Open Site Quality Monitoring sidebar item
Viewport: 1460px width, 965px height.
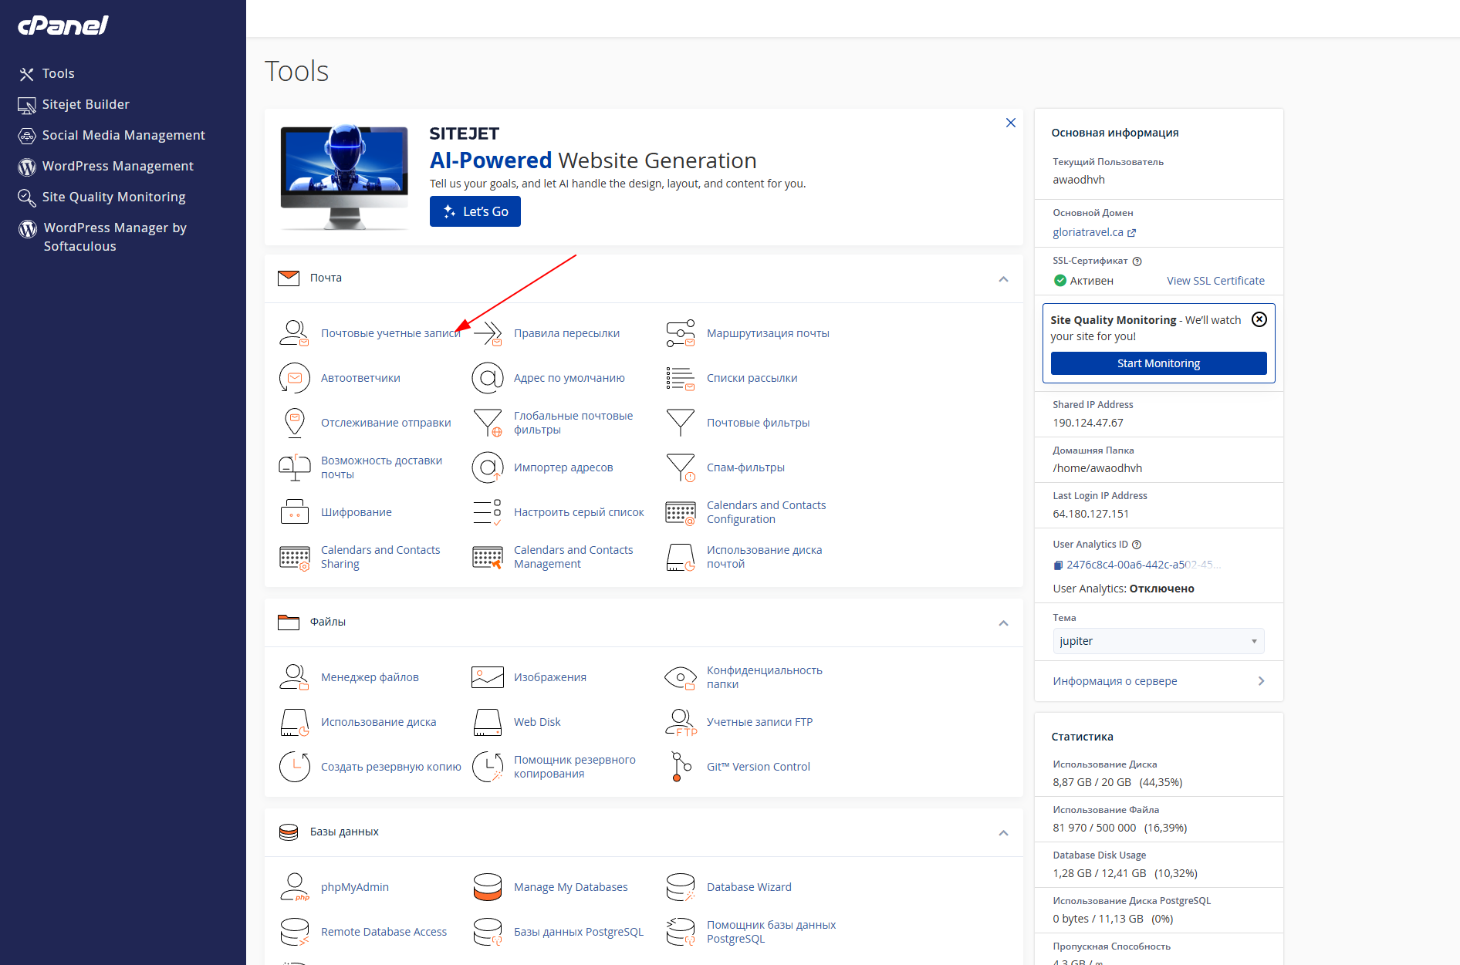coord(102,197)
